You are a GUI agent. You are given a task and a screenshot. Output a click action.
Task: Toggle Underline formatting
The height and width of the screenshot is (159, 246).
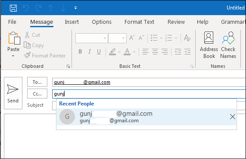[x=99, y=51]
